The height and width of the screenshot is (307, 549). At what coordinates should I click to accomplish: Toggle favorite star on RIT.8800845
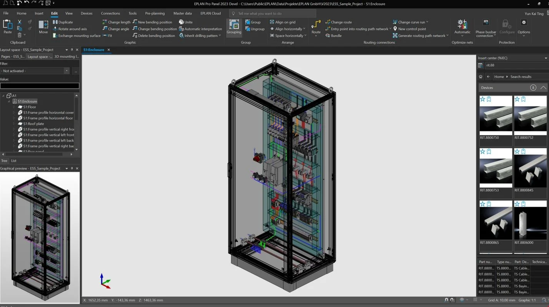517,152
